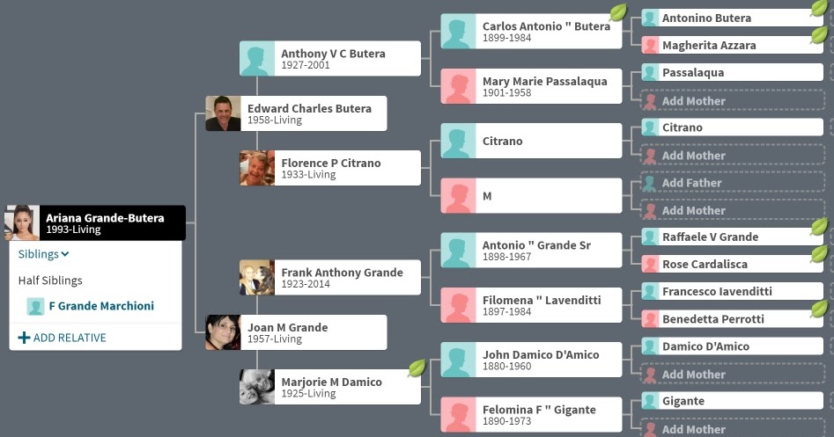Click the leaf hint on Magherita Azzara
834x437 pixels.
[819, 35]
